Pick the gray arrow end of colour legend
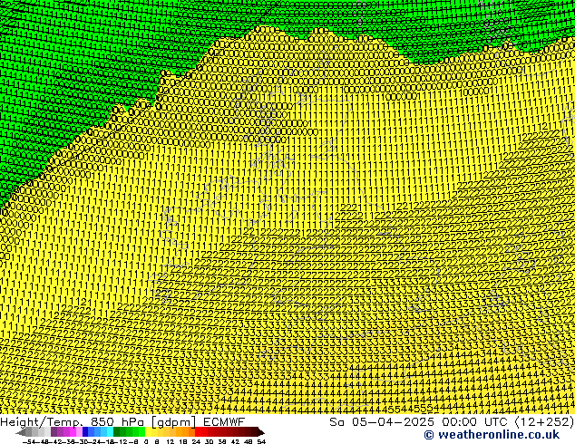Viewport: 575px width, 444px height. click(x=20, y=432)
